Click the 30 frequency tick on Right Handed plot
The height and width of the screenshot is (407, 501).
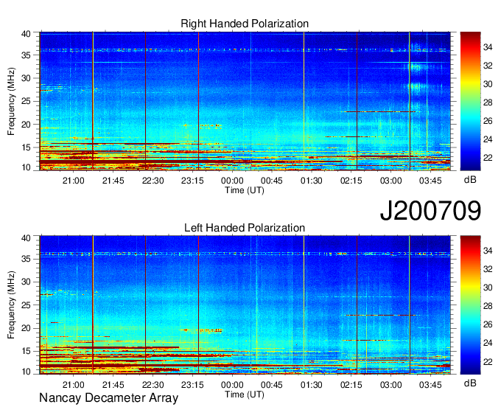[x=26, y=78]
